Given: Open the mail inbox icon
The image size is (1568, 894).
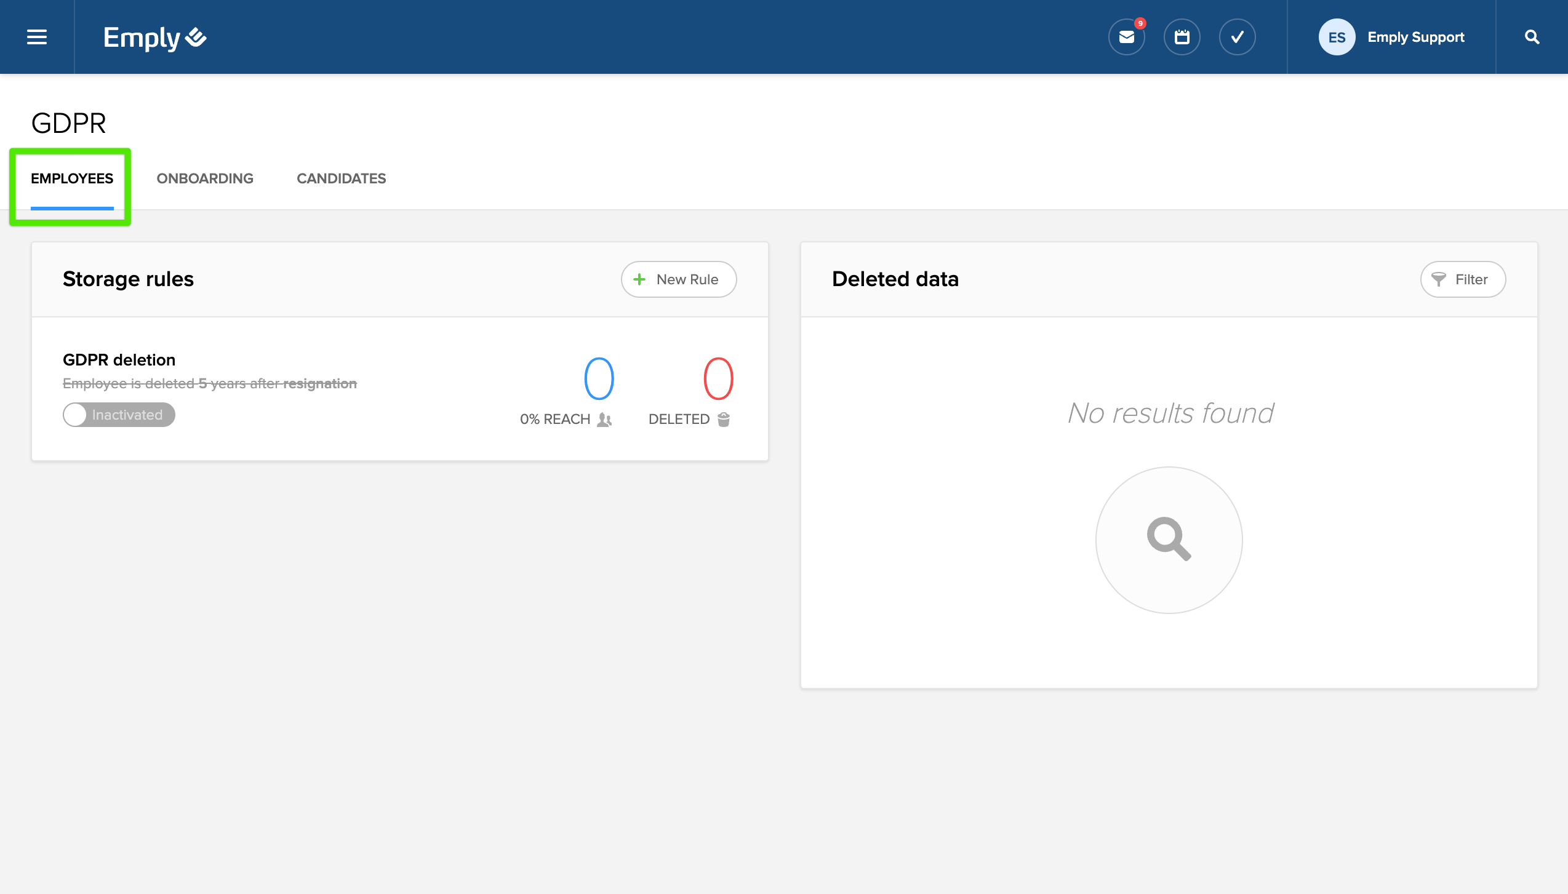Looking at the screenshot, I should [x=1126, y=37].
